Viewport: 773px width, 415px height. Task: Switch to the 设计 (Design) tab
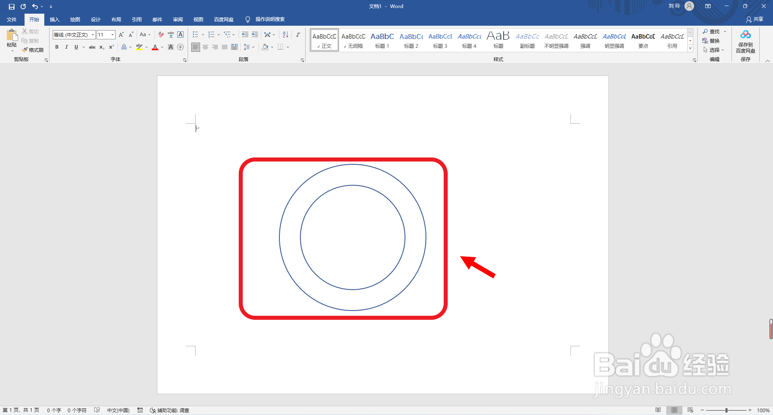pos(95,19)
